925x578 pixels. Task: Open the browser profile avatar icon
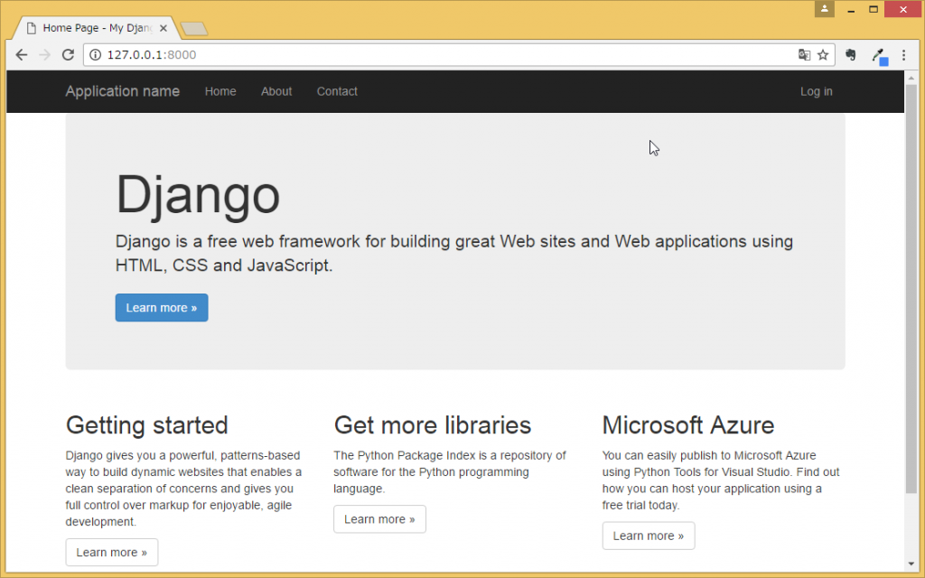[824, 9]
